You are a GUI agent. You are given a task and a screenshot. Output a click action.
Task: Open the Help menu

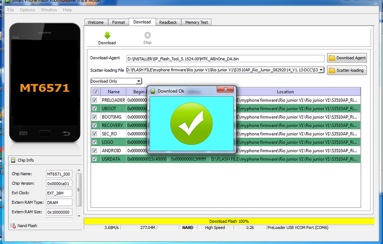(x=67, y=10)
